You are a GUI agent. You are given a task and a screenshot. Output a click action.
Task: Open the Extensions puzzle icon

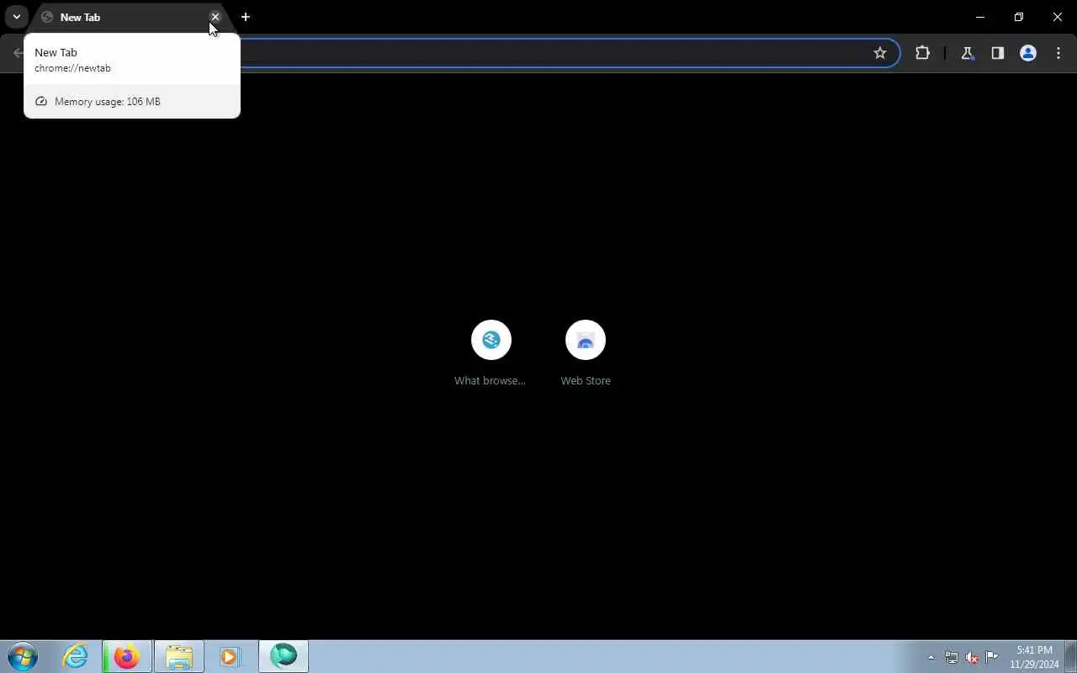tap(923, 53)
